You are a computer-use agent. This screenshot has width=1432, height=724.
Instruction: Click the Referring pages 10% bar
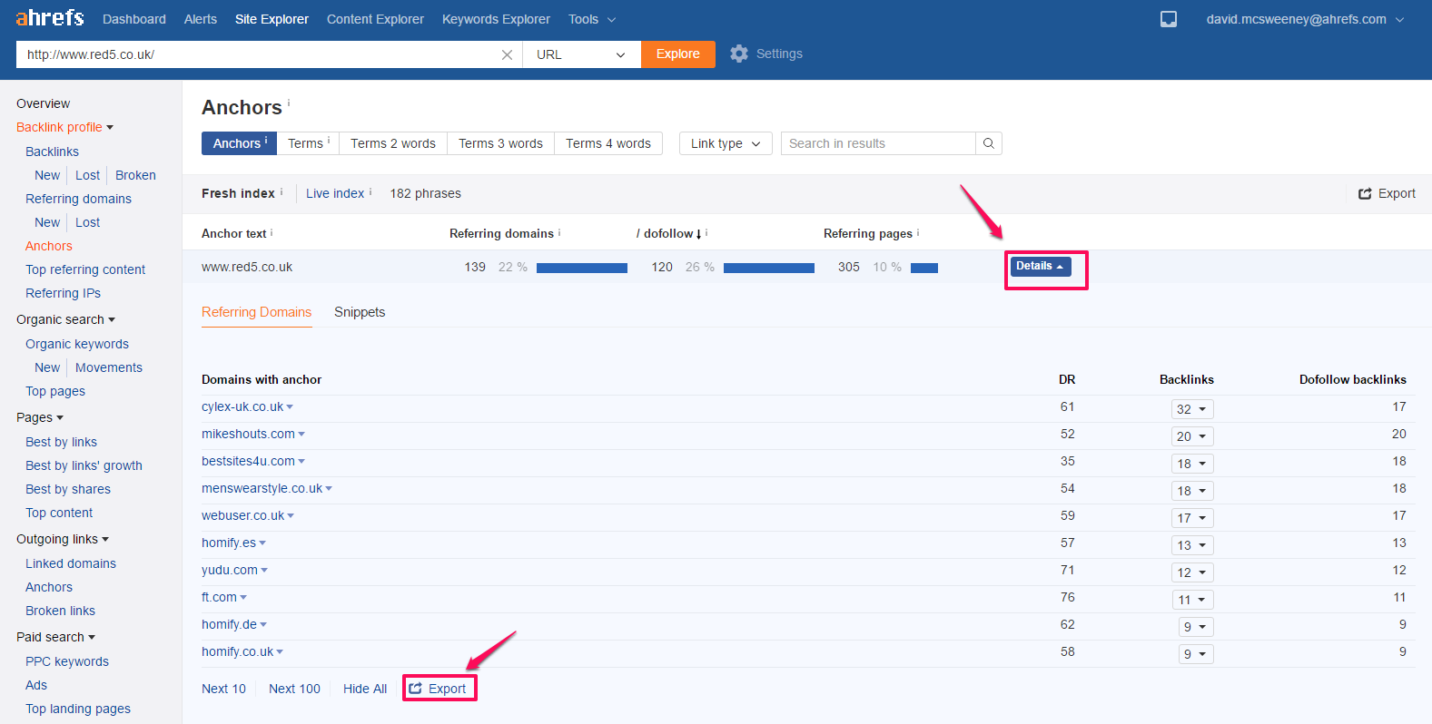(924, 268)
